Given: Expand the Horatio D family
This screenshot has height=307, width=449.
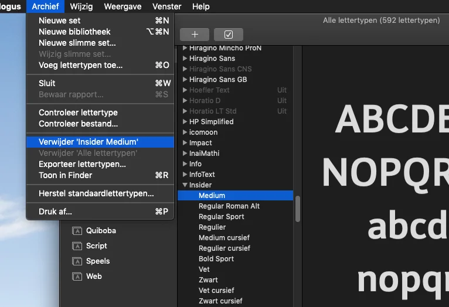Looking at the screenshot, I should click(185, 101).
